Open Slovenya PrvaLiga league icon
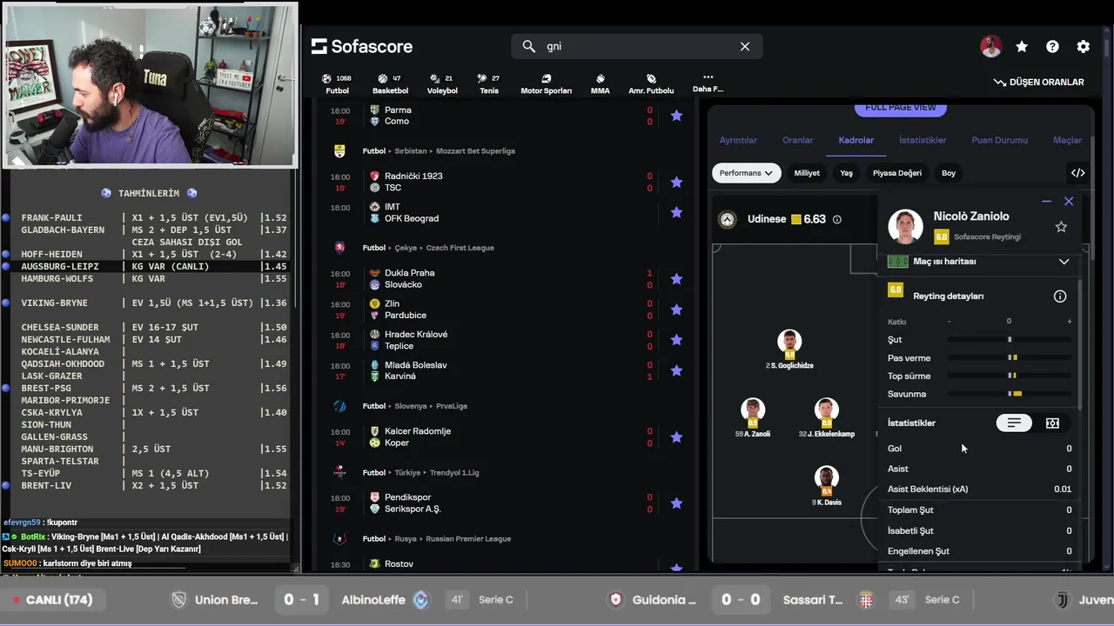This screenshot has width=1114, height=626. pos(339,406)
